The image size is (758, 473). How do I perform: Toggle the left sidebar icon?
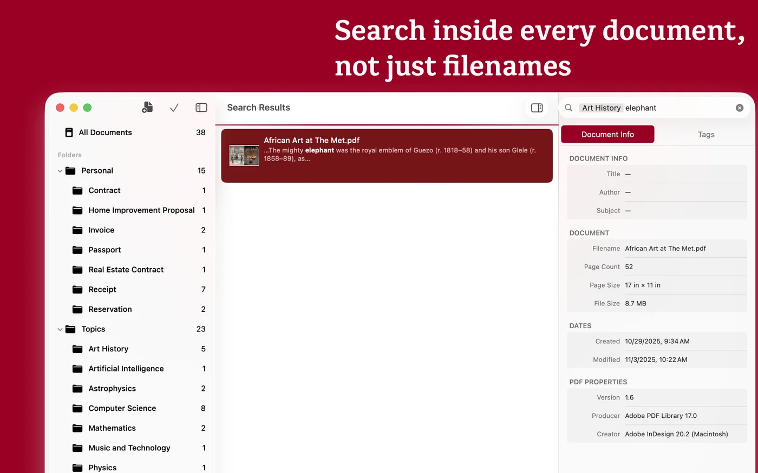coord(201,108)
